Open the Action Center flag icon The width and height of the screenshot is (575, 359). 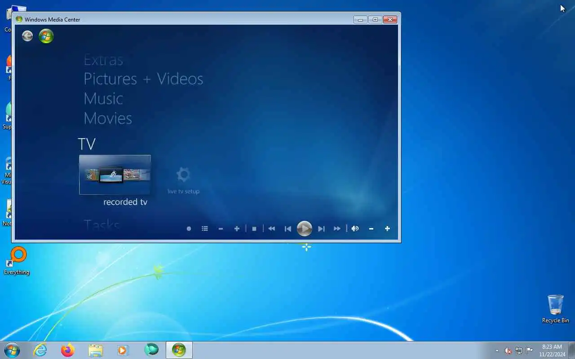[x=530, y=350]
